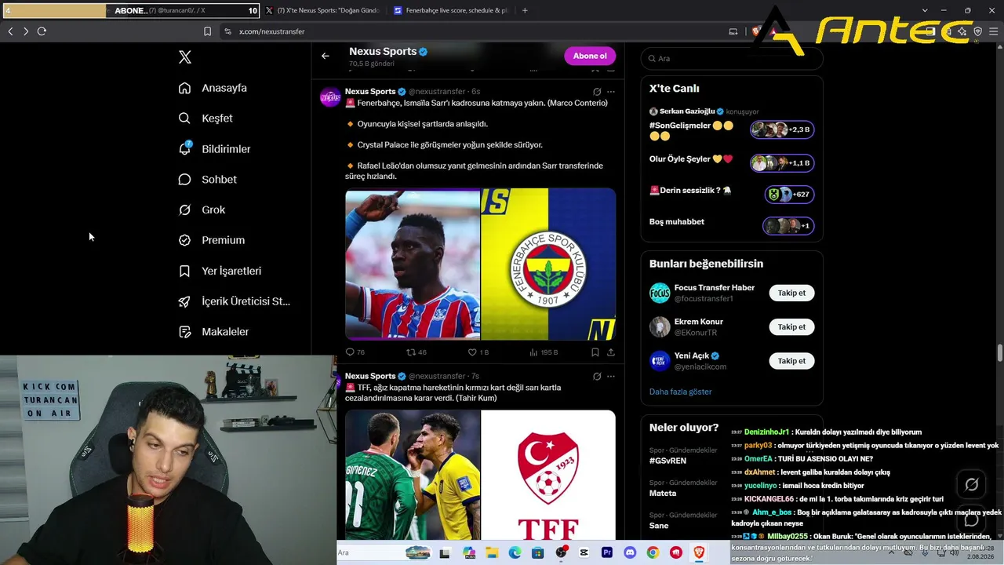Open Bildirimler notifications
This screenshot has height=565, width=1004.
pos(214,149)
